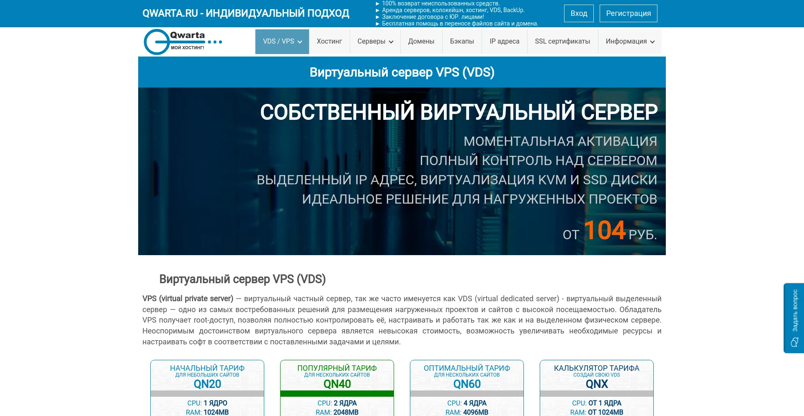
Task: Click the text CPU: 4 ЯДРА
Action: 467,403
